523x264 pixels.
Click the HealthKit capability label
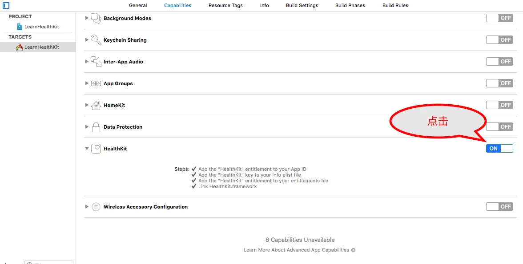(116, 149)
